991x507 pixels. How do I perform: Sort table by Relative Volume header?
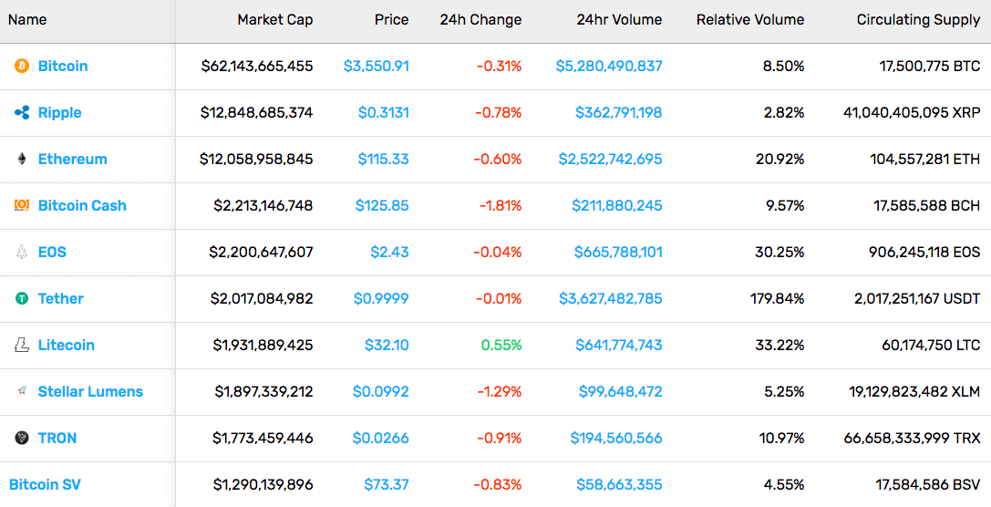[750, 19]
